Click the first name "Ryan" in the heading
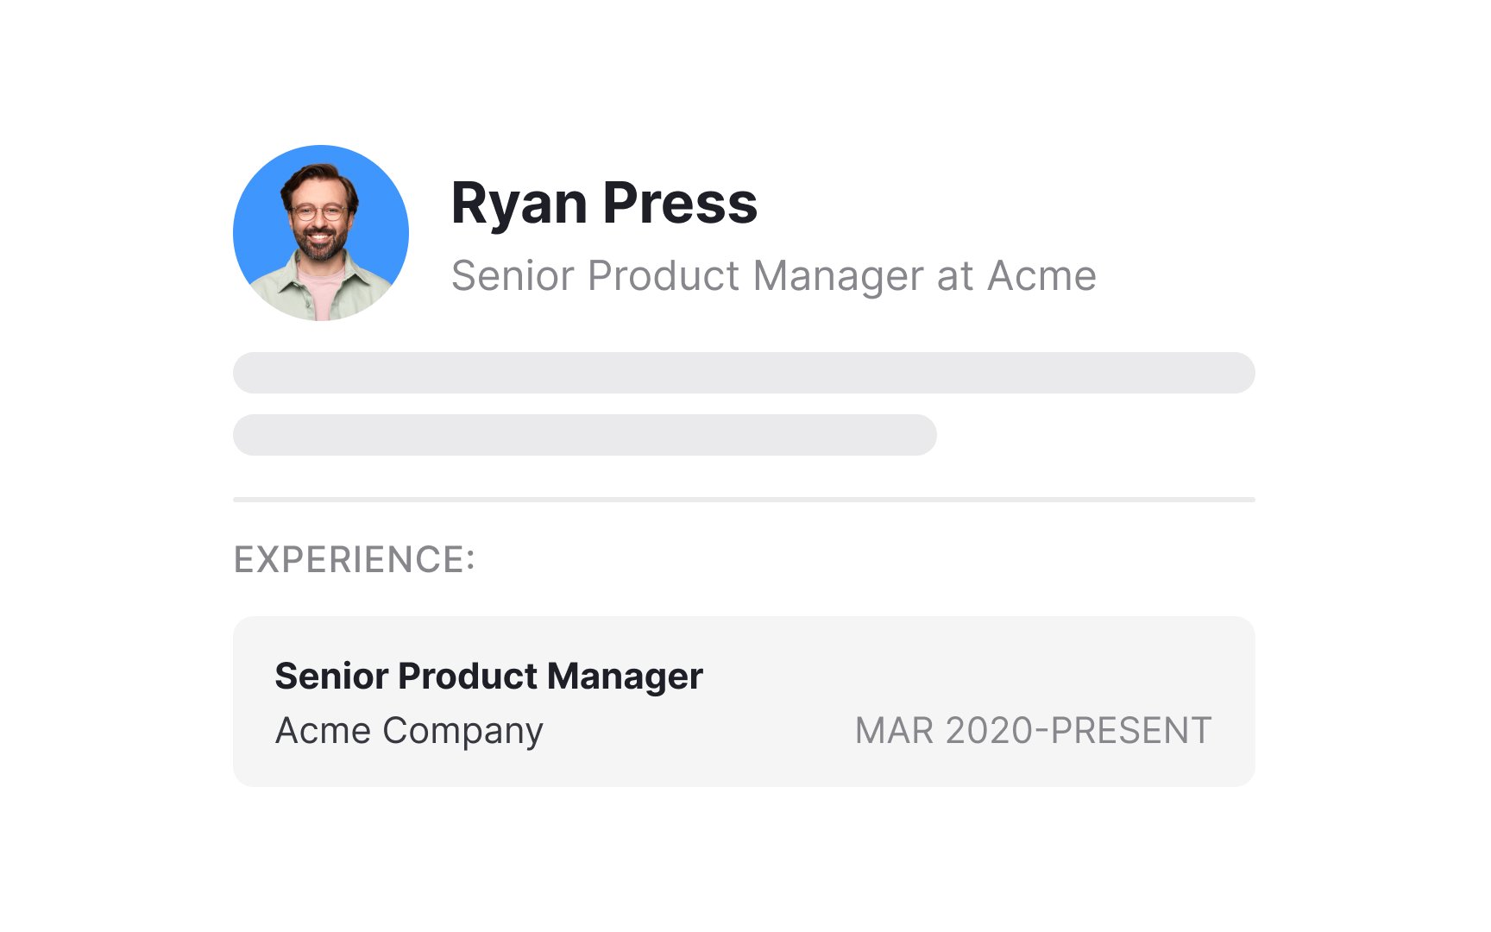This screenshot has height=932, width=1491. click(x=519, y=204)
